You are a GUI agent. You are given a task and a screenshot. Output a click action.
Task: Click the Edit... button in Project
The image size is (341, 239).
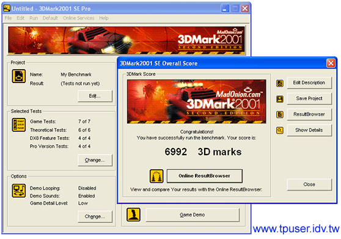click(95, 96)
